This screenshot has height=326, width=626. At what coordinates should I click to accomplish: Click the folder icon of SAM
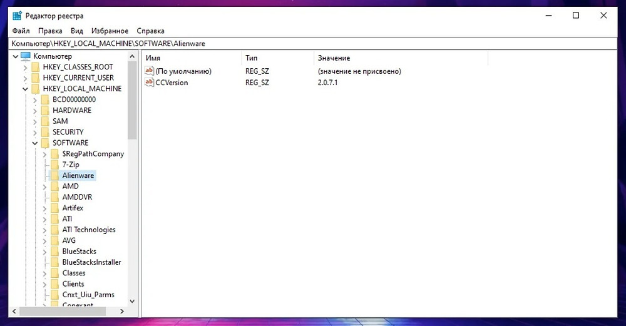pos(45,121)
